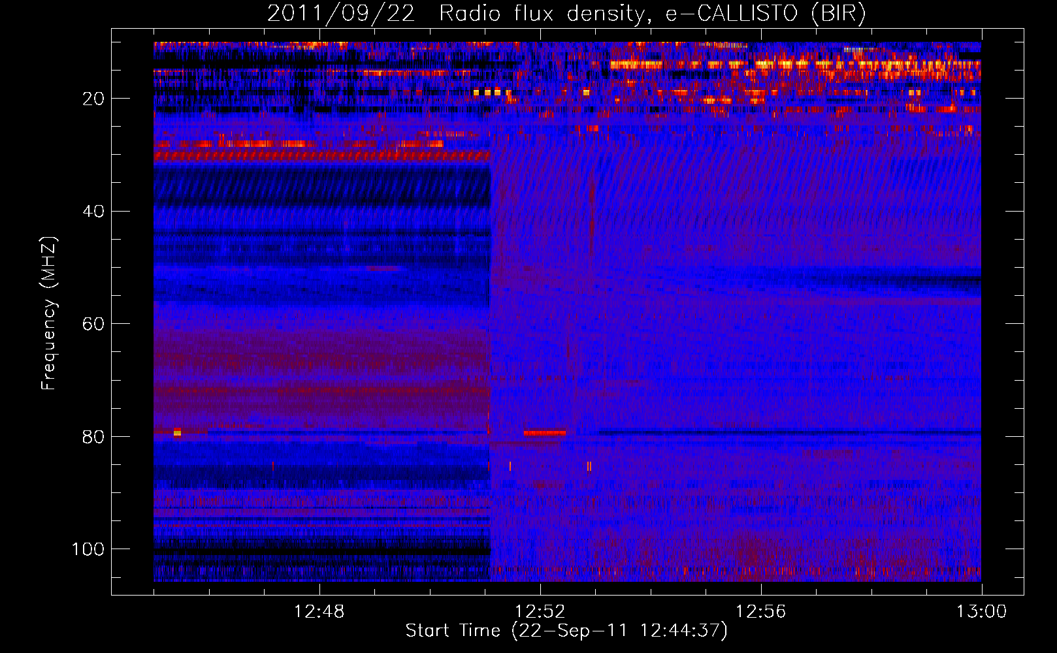
Task: Click the 40 MHz frequency tick label
Action: pyautogui.click(x=94, y=212)
